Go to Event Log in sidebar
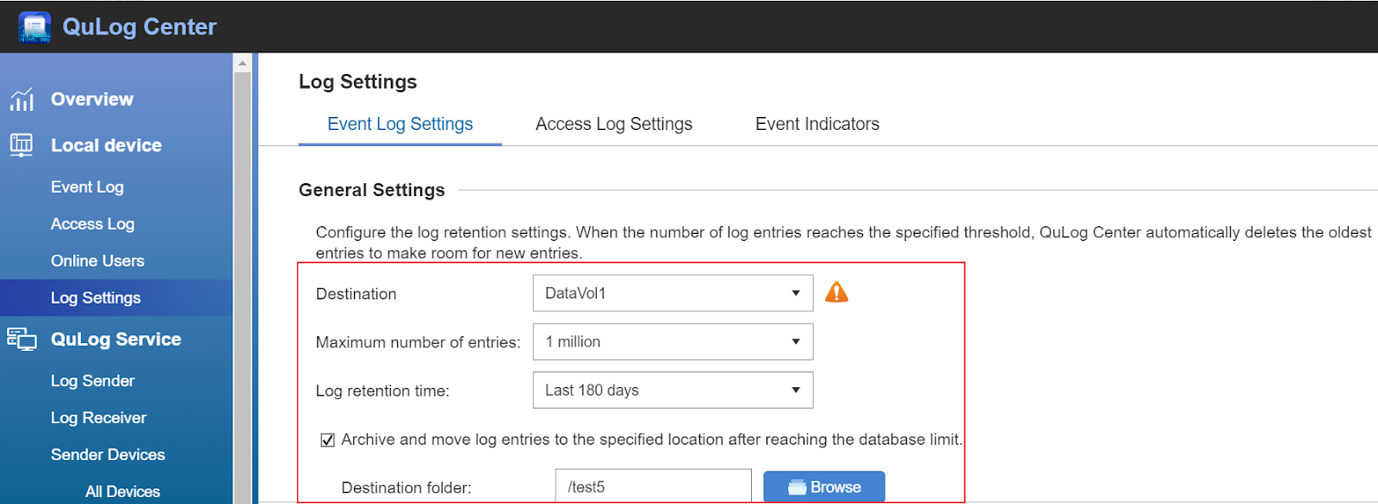Screen dimensions: 1378x504 click(87, 187)
